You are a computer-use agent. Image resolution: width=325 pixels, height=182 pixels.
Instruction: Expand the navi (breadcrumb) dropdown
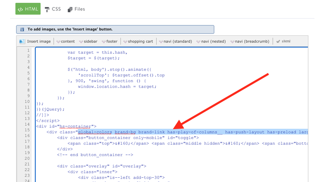pos(250,41)
